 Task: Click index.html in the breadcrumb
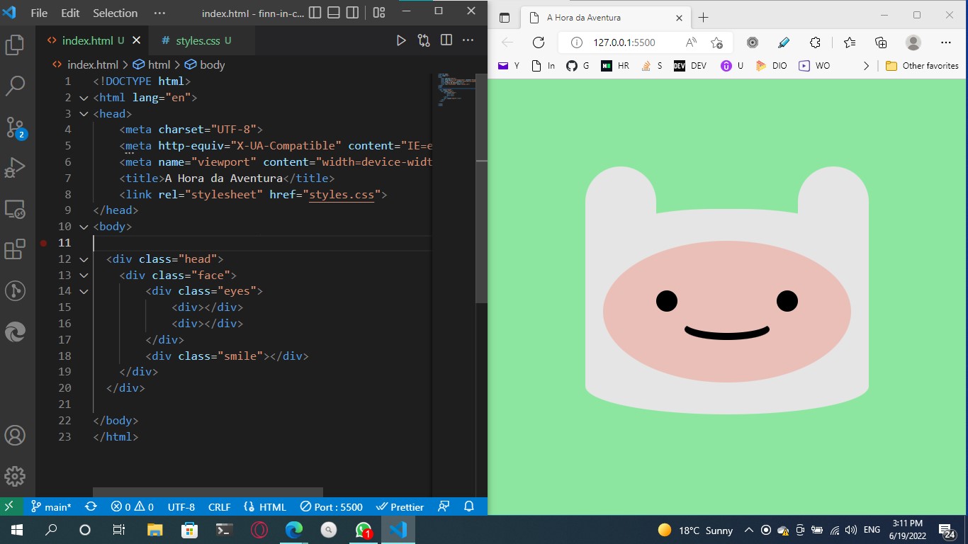click(93, 64)
